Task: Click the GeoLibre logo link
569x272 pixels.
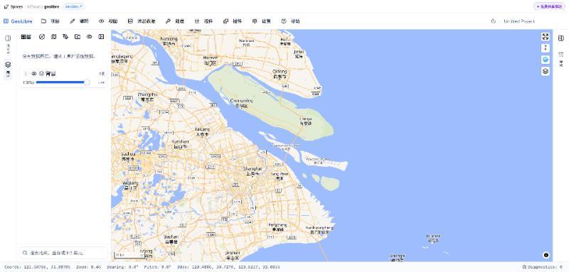Action: point(18,21)
